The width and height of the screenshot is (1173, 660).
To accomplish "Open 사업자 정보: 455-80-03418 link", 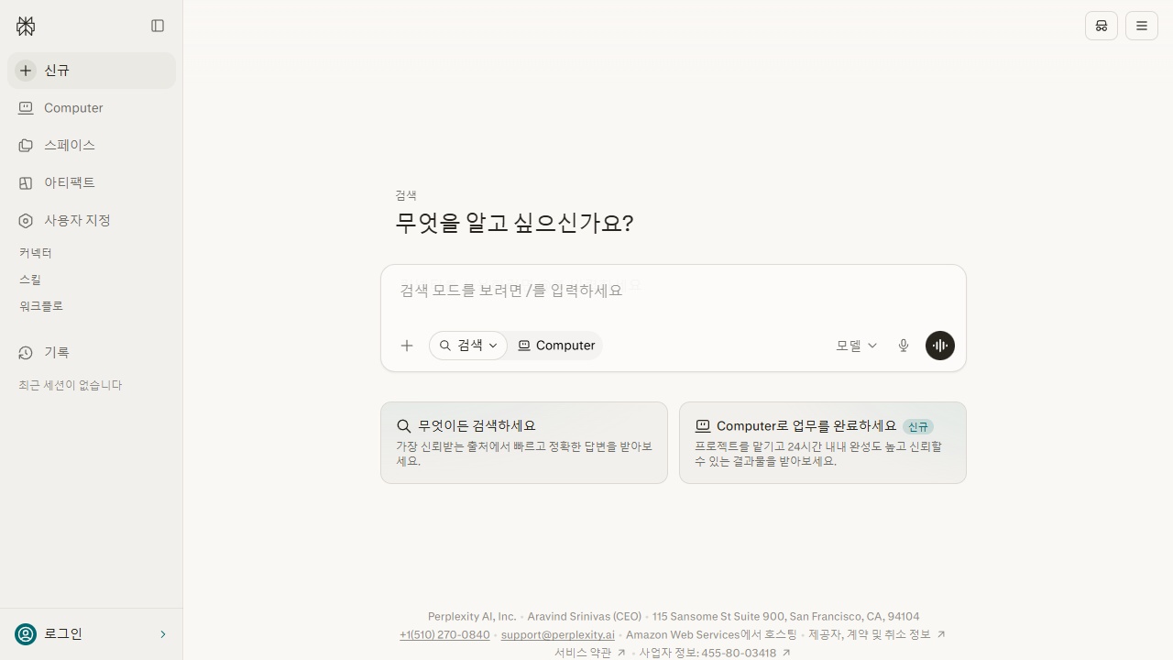I will pos(707,654).
